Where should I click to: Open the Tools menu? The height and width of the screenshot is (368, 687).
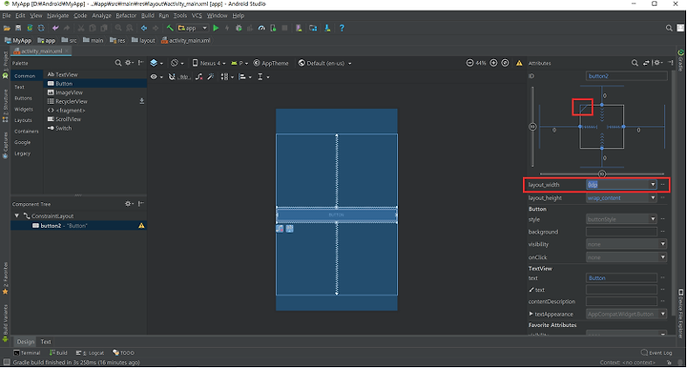coord(180,16)
